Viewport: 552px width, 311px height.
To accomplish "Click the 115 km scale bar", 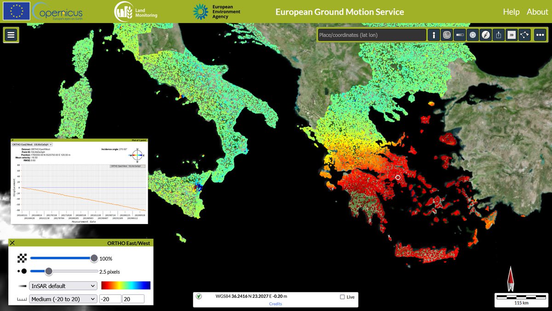I will pos(521,299).
